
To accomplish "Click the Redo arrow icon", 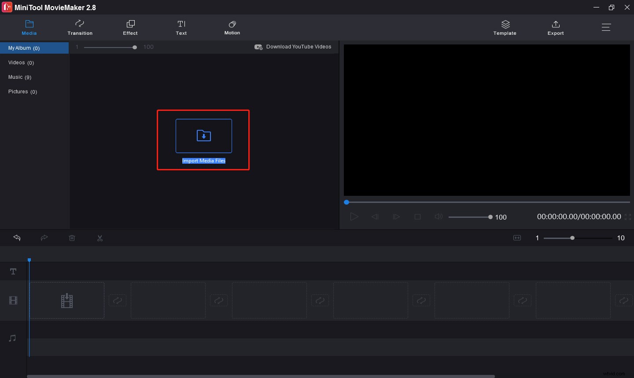I will click(x=44, y=238).
